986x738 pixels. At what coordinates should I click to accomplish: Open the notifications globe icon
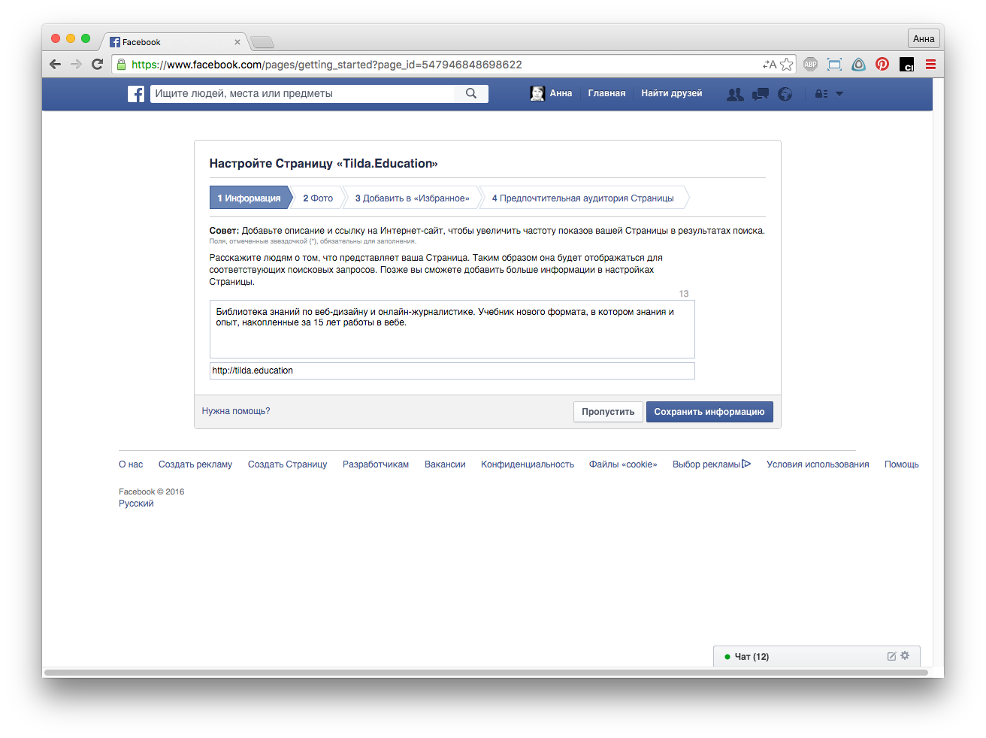(785, 94)
